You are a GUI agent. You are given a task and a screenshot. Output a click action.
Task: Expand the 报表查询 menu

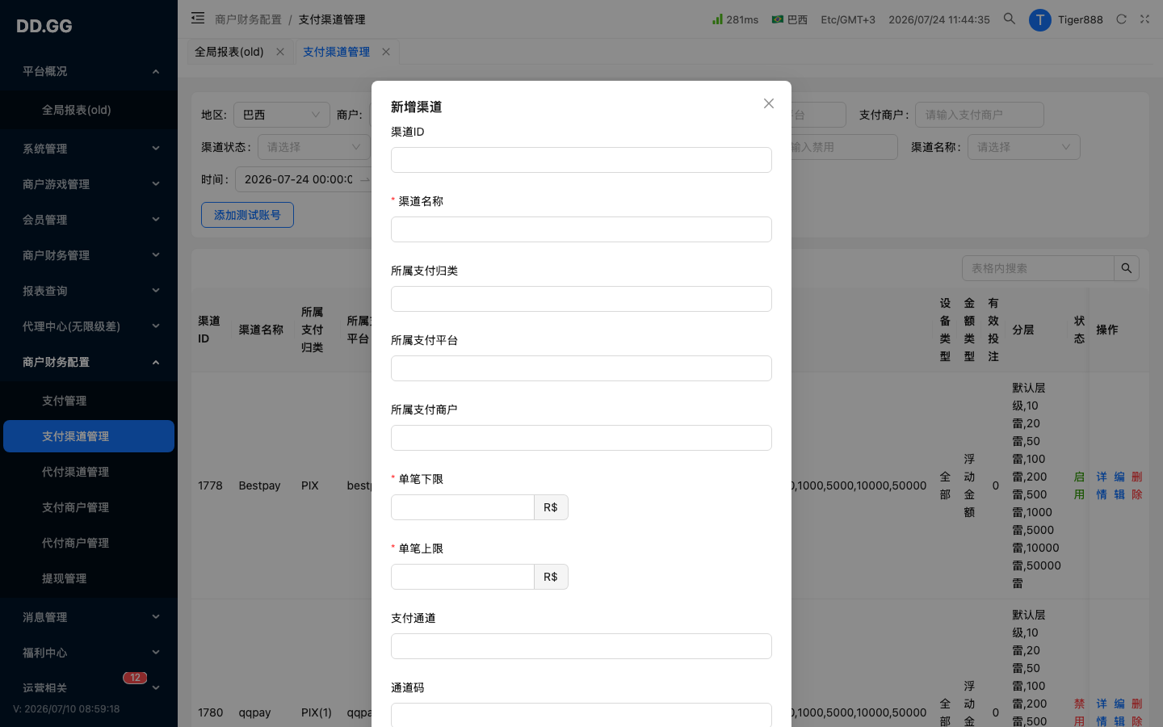[x=89, y=291]
